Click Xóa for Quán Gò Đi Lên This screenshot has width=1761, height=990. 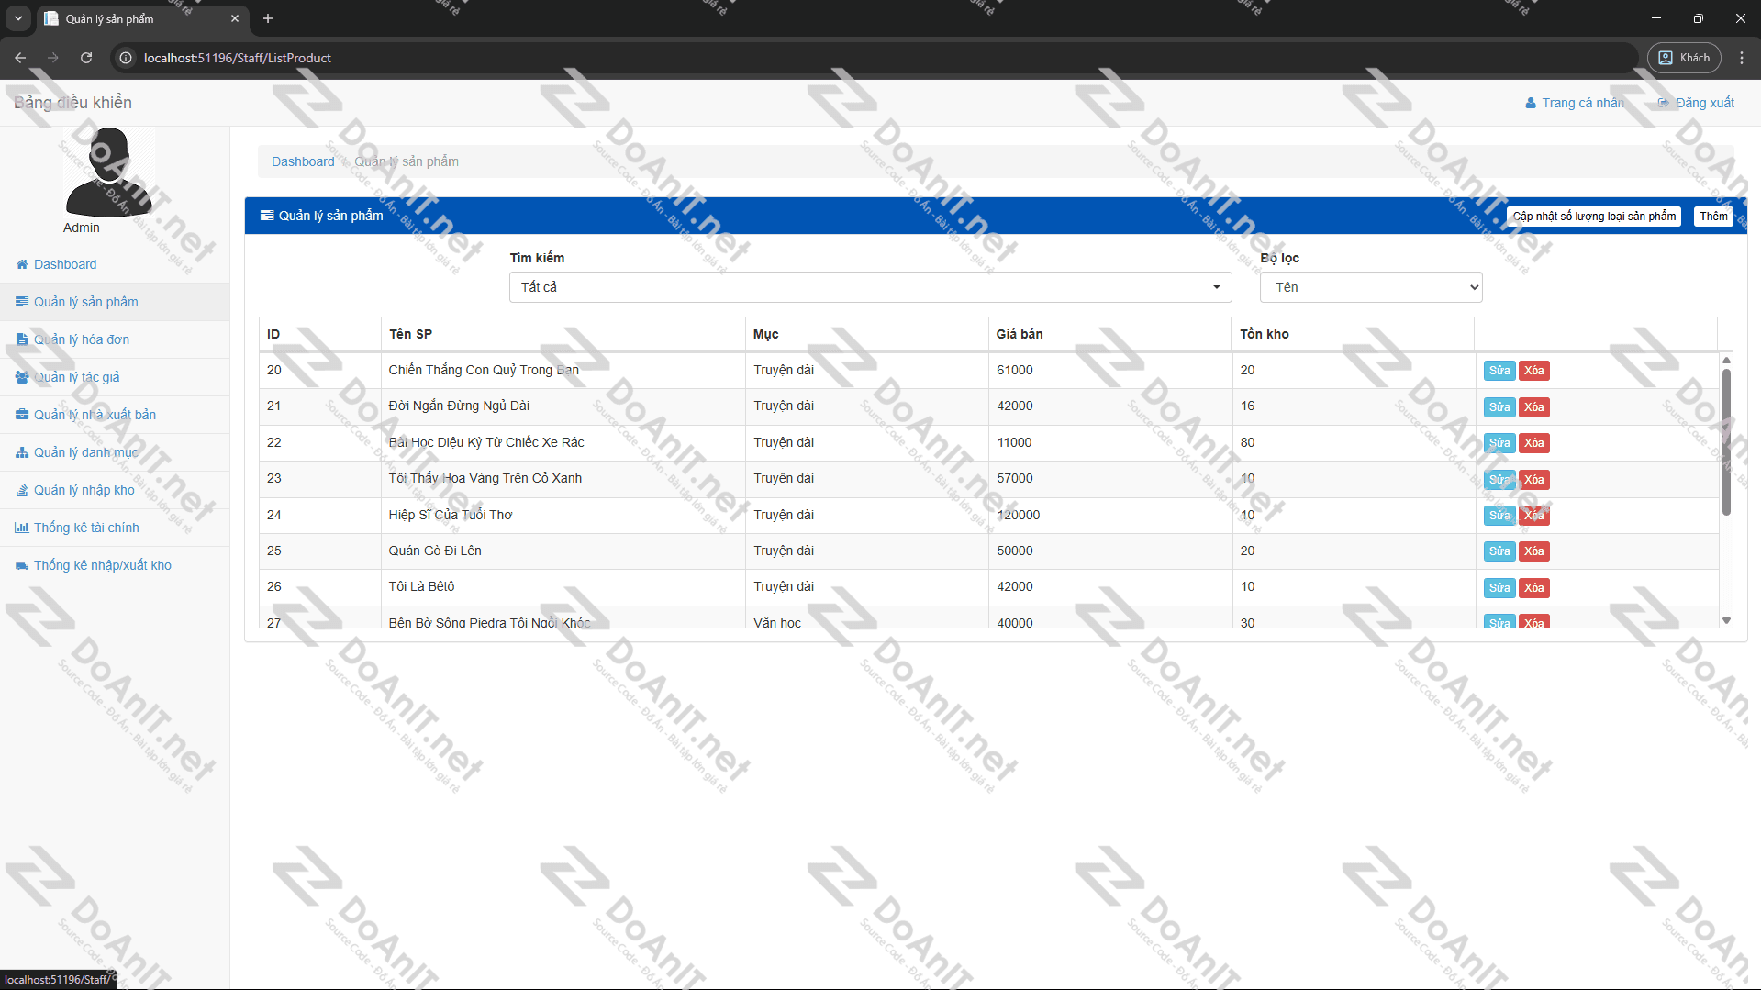click(1533, 551)
